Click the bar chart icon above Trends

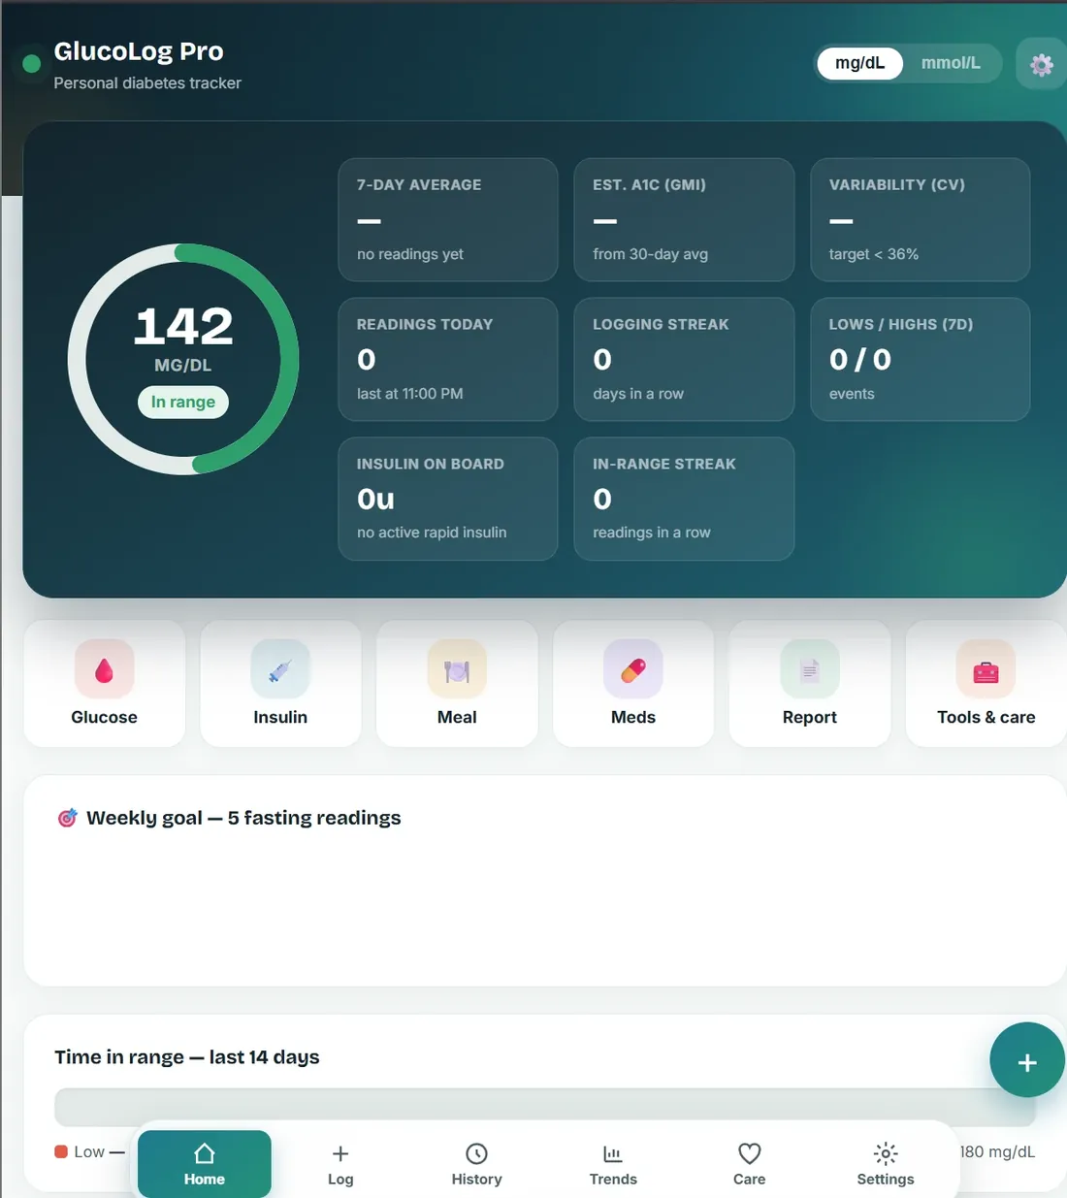[613, 1153]
